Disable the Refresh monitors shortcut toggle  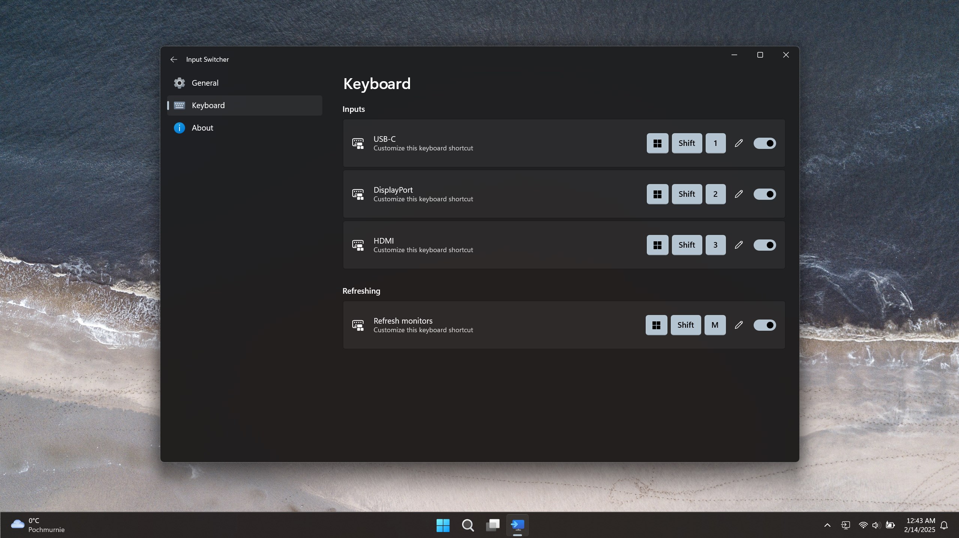coord(765,325)
